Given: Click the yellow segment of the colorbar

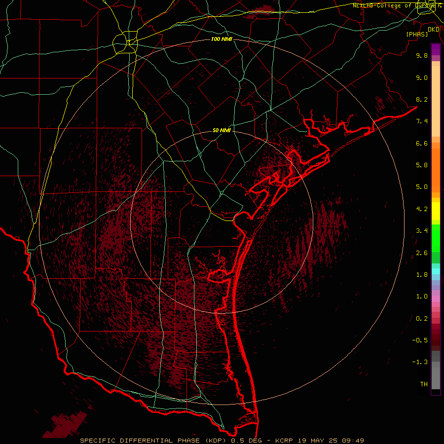Looking at the screenshot, I should (436, 211).
